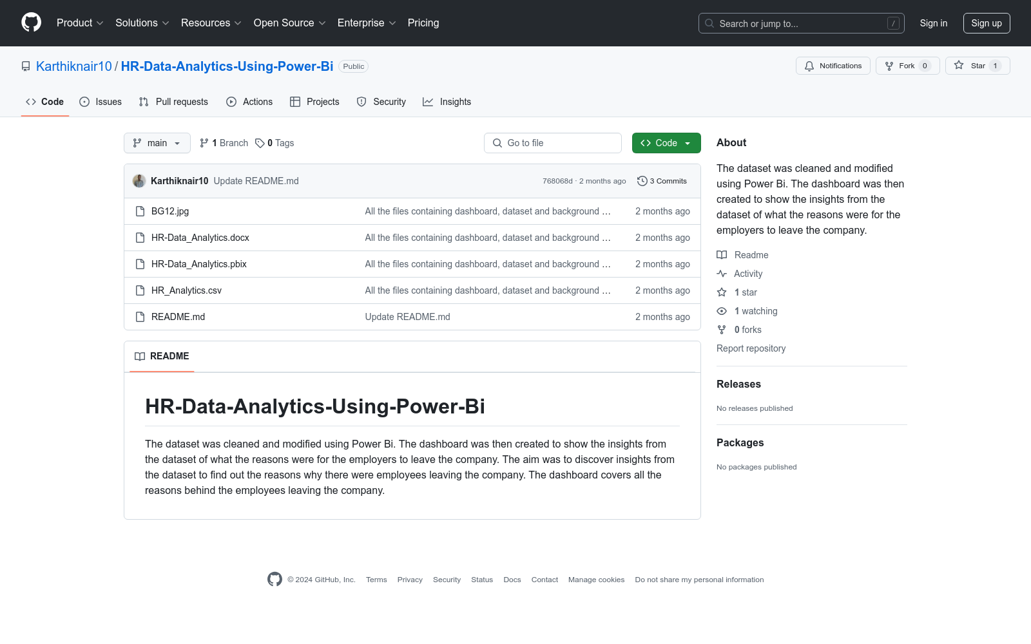This screenshot has width=1031, height=644.
Task: Click Sign in link
Action: coord(934,23)
